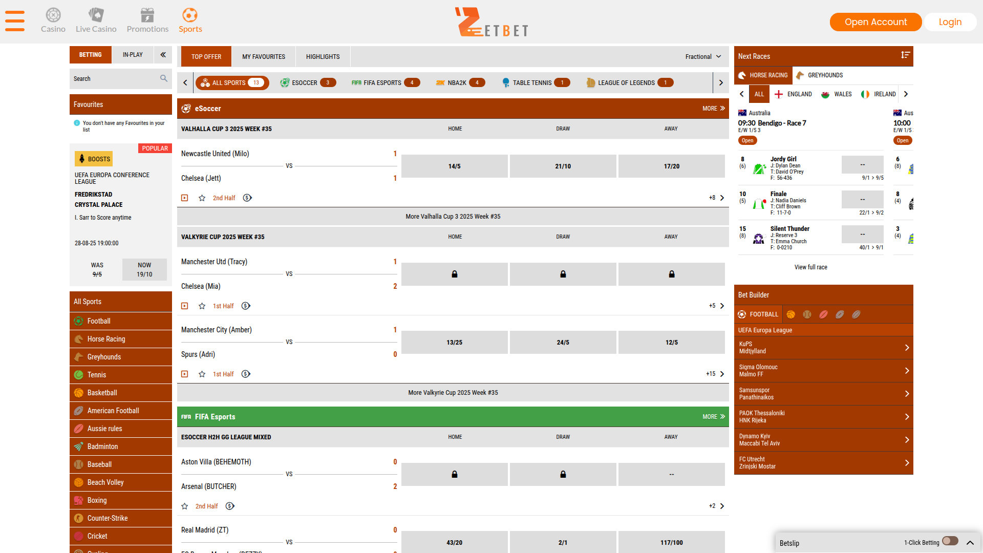Image resolution: width=983 pixels, height=553 pixels.
Task: Favourite the Manchester Utd vs Chelsea match star
Action: click(x=202, y=306)
